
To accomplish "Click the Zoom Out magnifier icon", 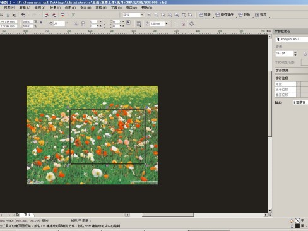I will click(x=156, y=15).
